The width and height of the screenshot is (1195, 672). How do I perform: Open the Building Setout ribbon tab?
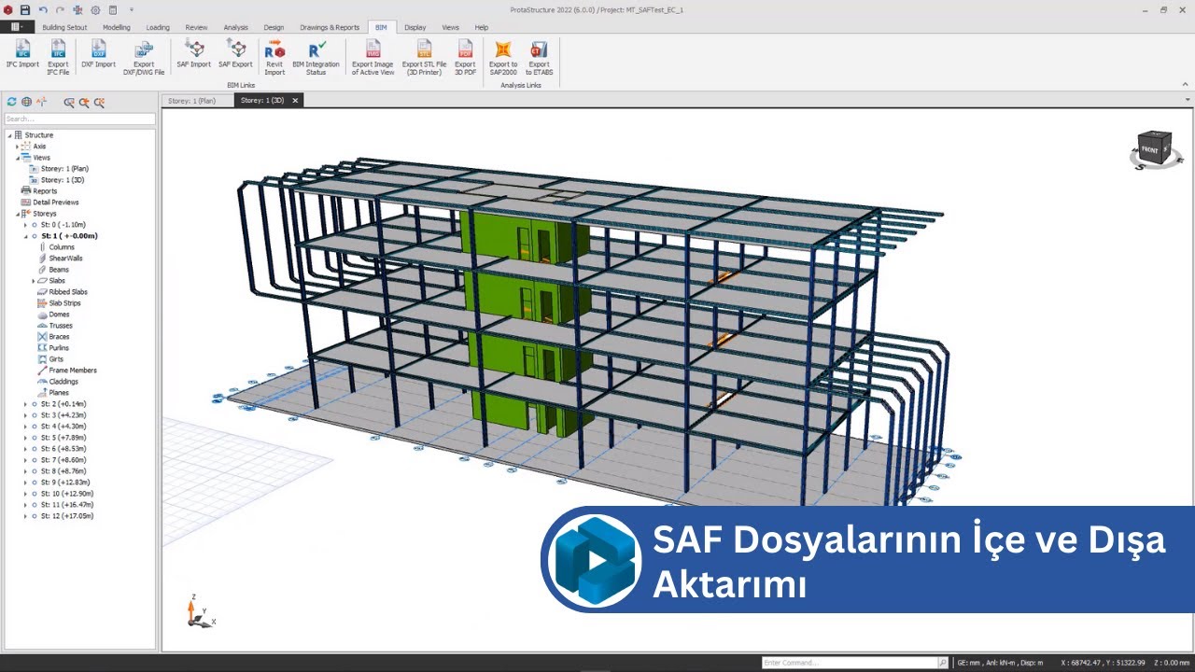point(64,27)
